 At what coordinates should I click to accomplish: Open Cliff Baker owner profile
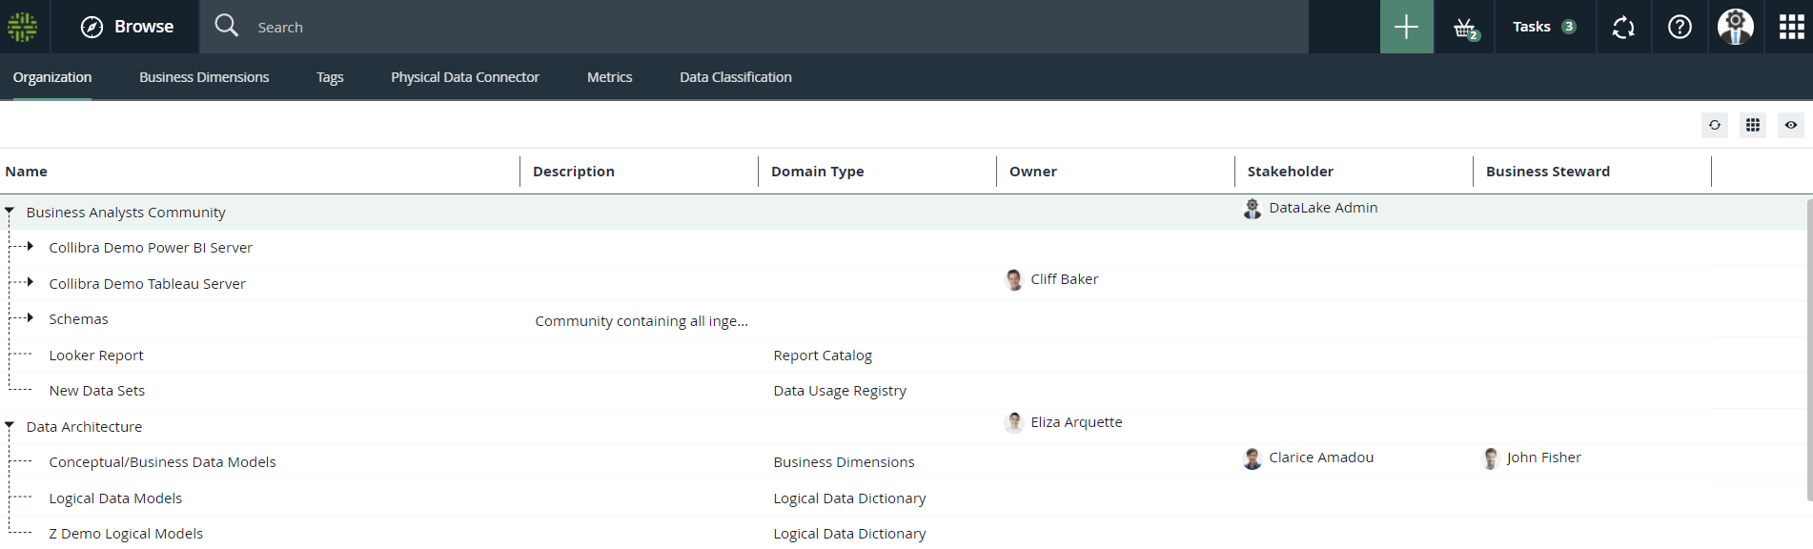click(1064, 279)
